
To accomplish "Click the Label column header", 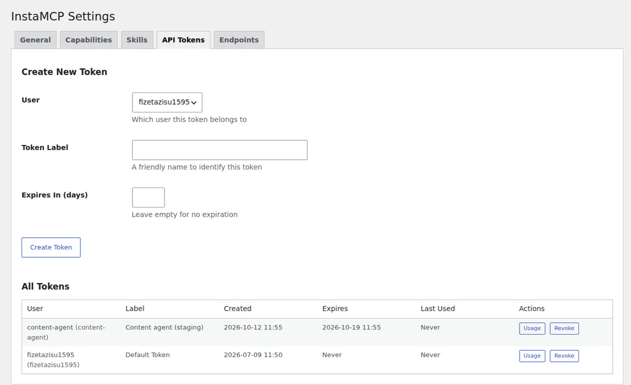I will [x=135, y=309].
